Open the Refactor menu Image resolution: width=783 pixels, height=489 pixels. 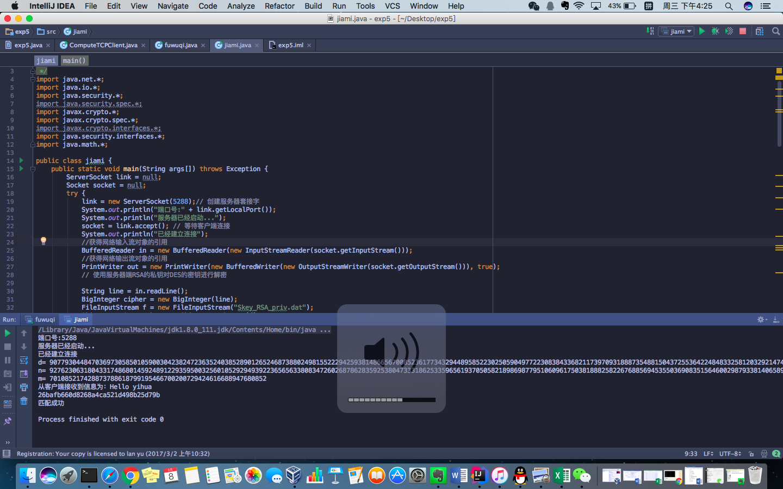click(279, 6)
